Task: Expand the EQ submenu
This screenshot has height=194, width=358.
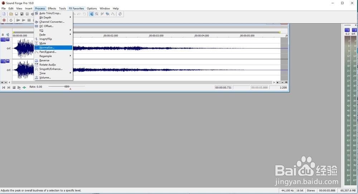Action: coord(53,30)
